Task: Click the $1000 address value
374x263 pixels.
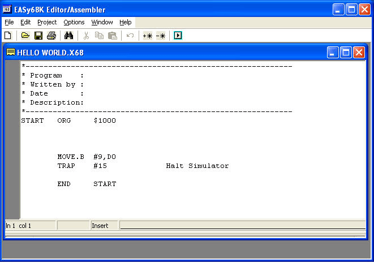Action: click(105, 120)
